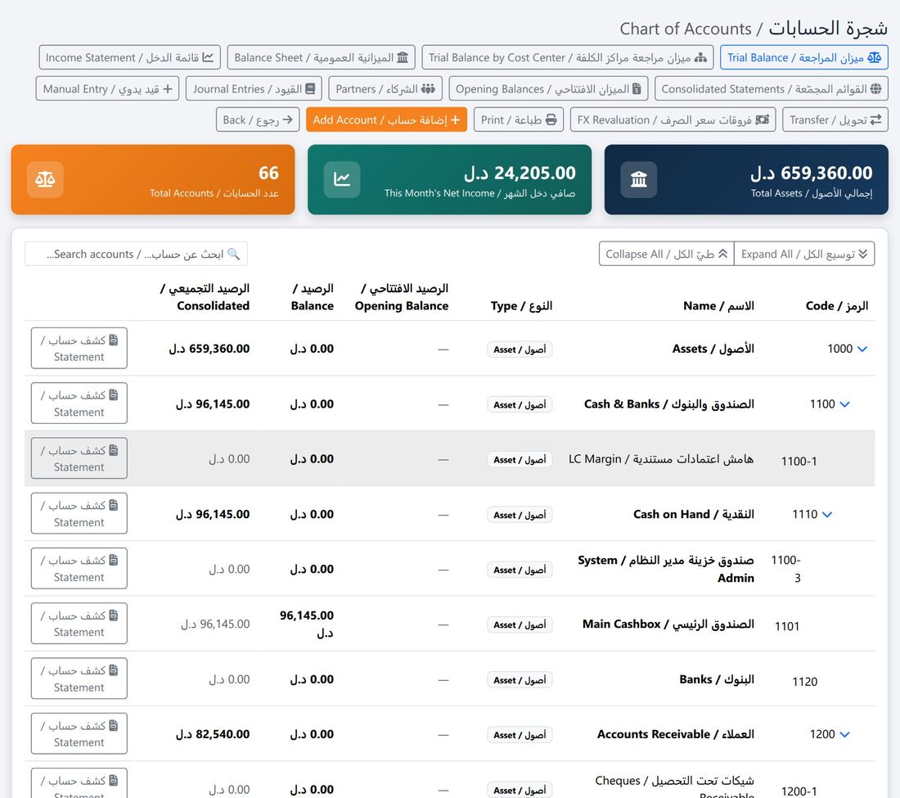900x798 pixels.
Task: Click the chart icon on Net Income card
Action: pos(342,179)
